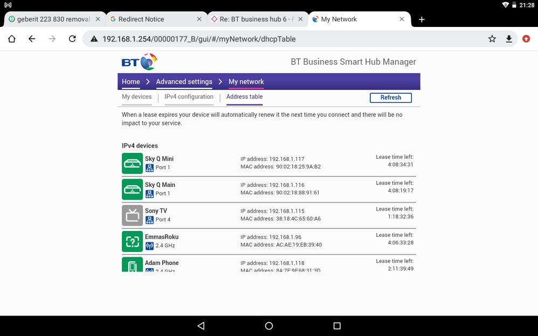This screenshot has height=336, width=538.
Task: Select the Sky Q Mini set-top box icon
Action: (x=132, y=163)
